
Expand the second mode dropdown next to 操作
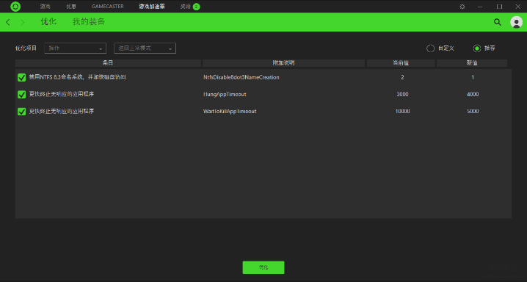pyautogui.click(x=145, y=48)
